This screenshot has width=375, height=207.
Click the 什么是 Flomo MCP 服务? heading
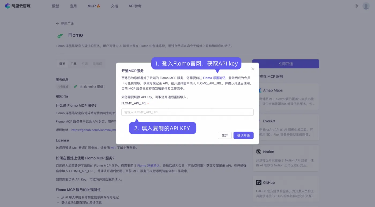click(76, 106)
